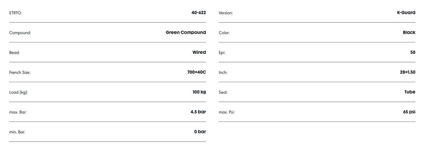The width and height of the screenshot is (426, 146).
Task: Click the Seal label
Action: 223,93
